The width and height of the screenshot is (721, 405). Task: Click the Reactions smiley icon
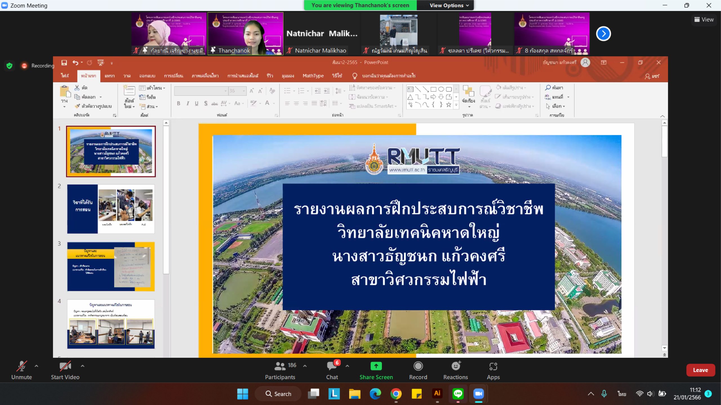click(456, 366)
